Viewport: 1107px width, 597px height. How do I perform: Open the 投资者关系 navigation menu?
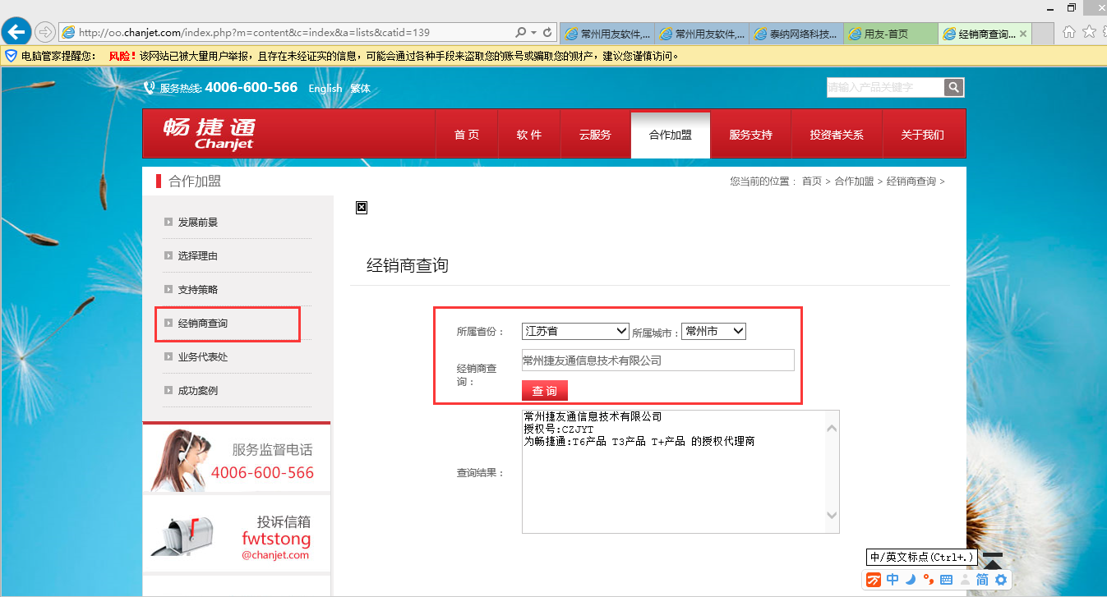click(x=837, y=135)
